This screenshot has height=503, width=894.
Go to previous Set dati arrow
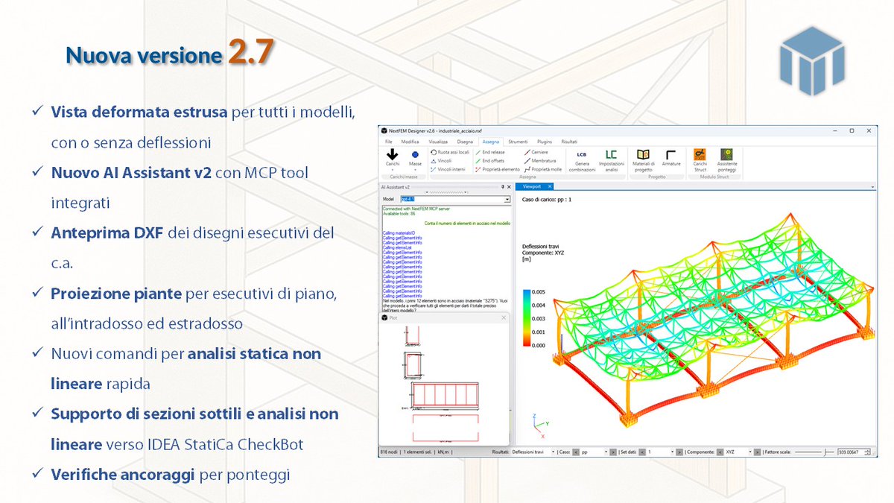click(641, 452)
